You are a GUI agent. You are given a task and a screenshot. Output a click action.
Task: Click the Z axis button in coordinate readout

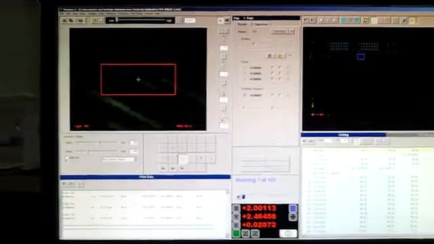[236, 225]
